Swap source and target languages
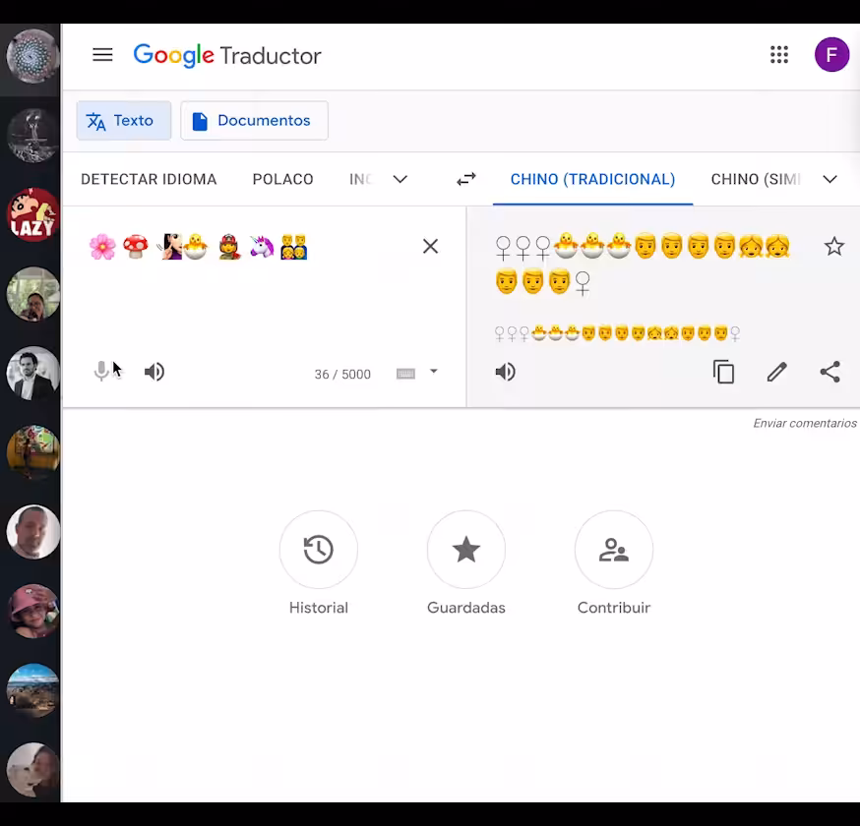The height and width of the screenshot is (826, 860). click(x=466, y=179)
